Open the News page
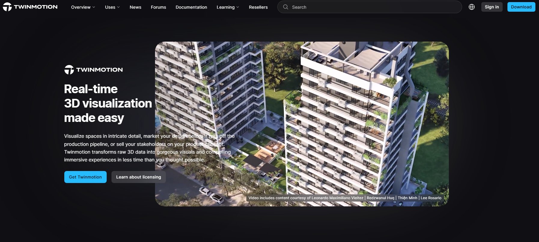 136,7
